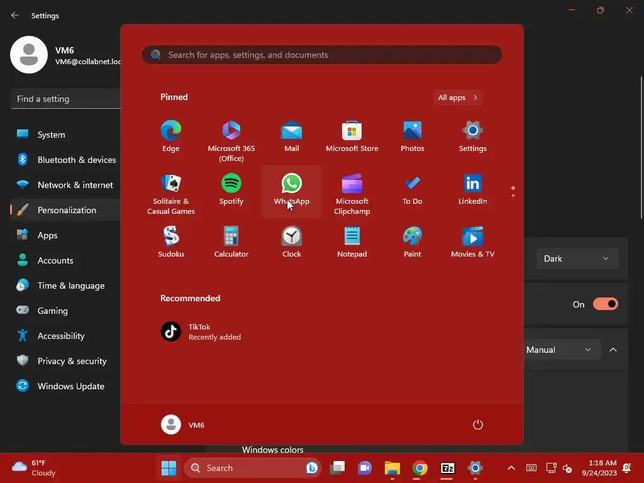This screenshot has height=483, width=644.
Task: Open TikTok under Recommended
Action: [x=201, y=331]
